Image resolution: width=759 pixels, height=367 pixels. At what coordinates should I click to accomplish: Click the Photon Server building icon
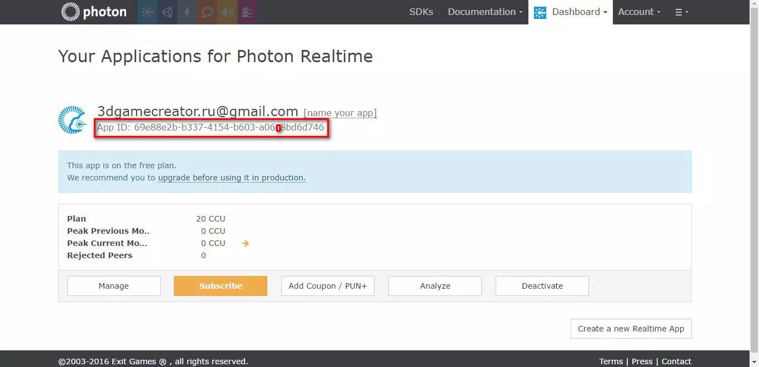pos(247,12)
